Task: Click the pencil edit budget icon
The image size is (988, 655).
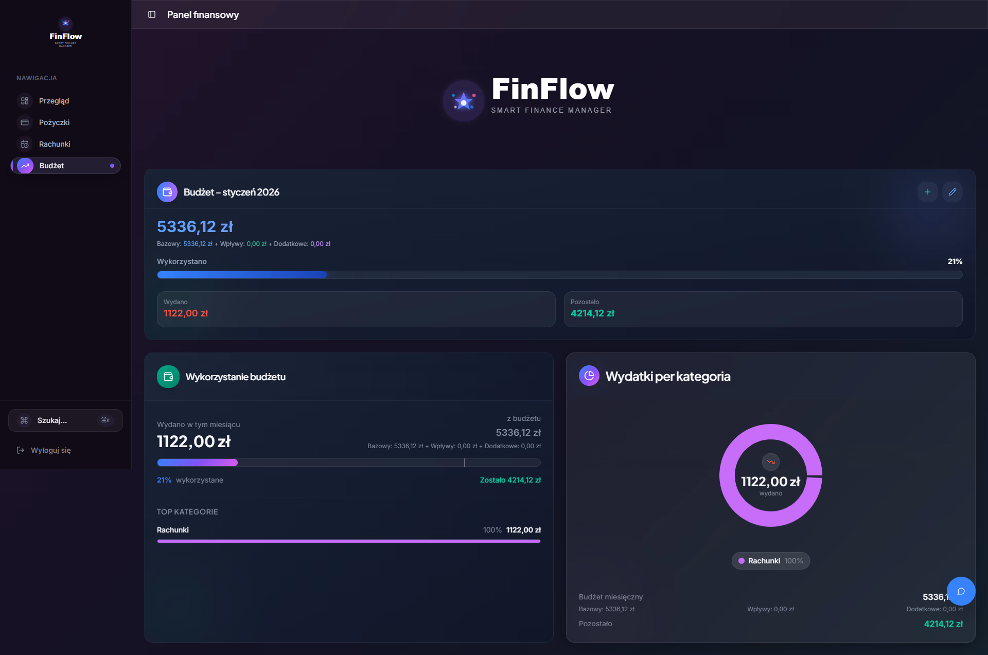Action: 952,192
